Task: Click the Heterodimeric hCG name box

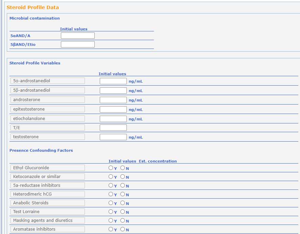Action: pyautogui.click(x=48, y=194)
